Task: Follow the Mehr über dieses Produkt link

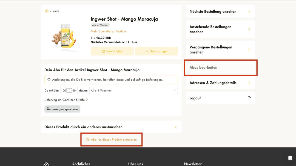Action: click(108, 31)
